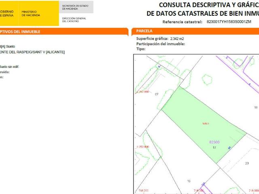Click parcel number 20 on the map

click(x=247, y=163)
